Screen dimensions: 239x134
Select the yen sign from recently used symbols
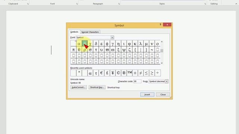point(113,73)
